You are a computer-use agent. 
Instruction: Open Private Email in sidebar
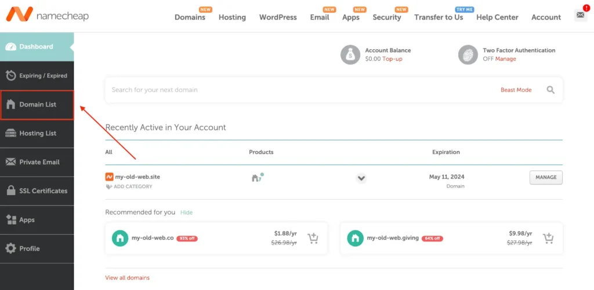click(x=37, y=162)
